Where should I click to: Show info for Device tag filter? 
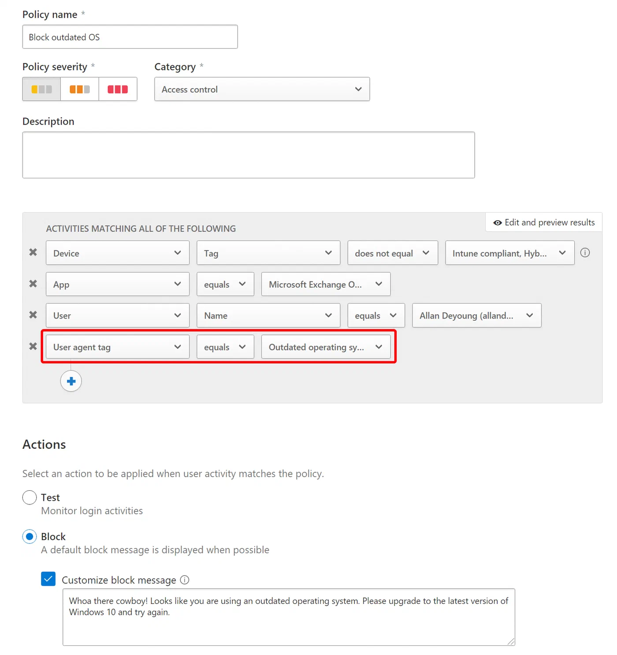pos(585,252)
